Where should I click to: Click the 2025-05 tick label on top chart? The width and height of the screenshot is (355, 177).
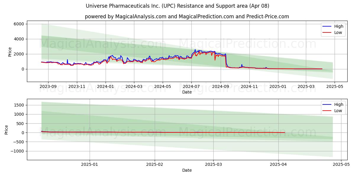(x=335, y=87)
